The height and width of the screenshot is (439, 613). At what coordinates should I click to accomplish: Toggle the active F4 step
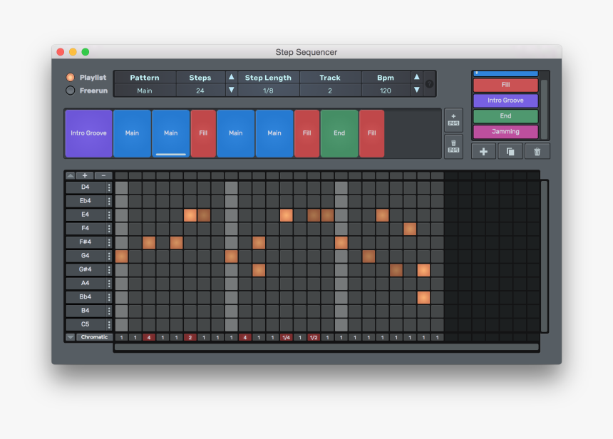pyautogui.click(x=410, y=229)
